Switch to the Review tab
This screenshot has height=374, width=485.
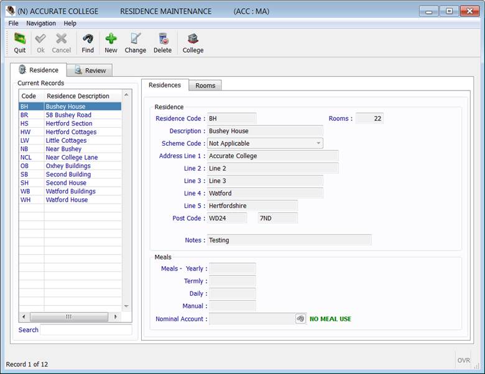point(90,71)
